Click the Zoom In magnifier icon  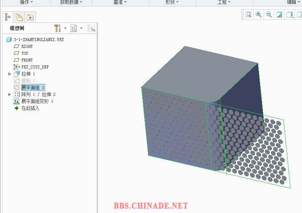(x=259, y=15)
